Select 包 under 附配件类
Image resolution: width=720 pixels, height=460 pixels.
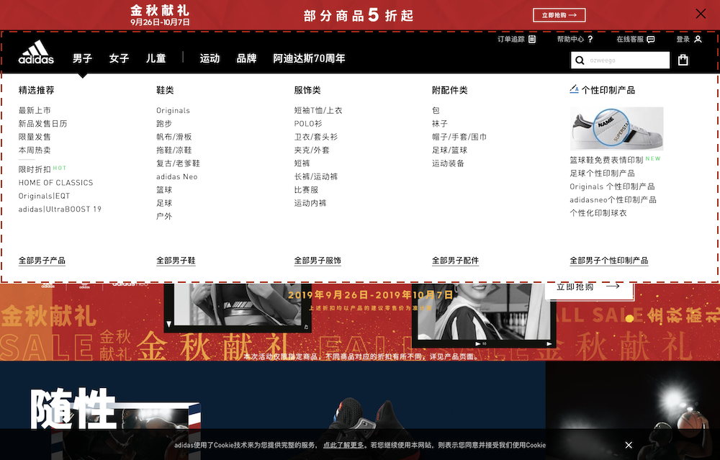click(436, 110)
